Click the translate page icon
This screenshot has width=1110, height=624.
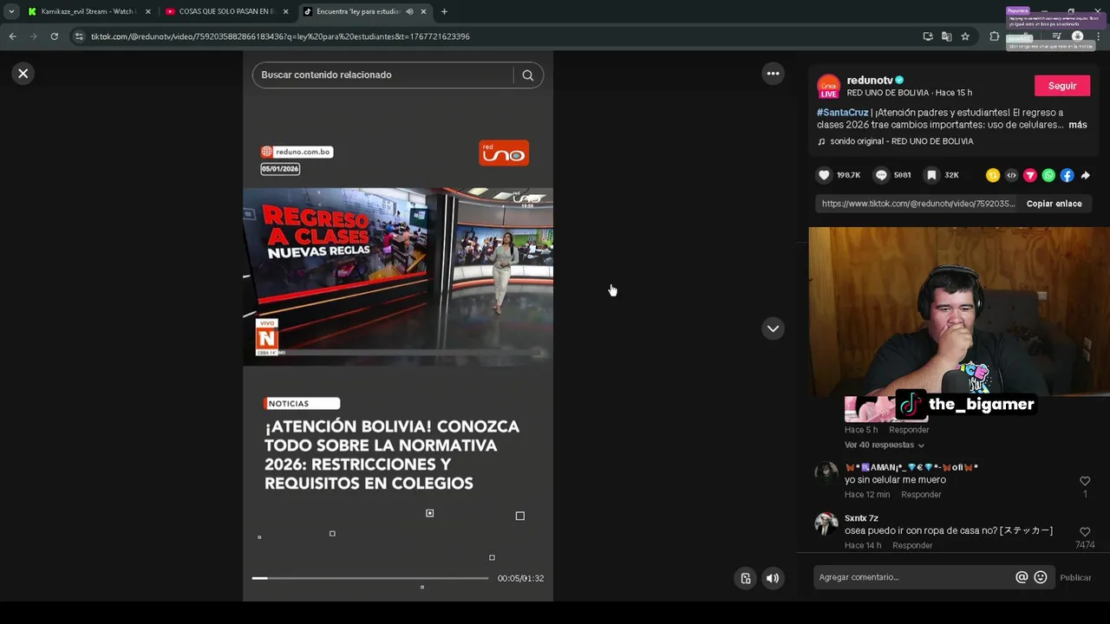click(946, 36)
